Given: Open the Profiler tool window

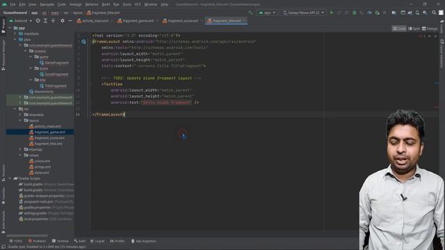Looking at the screenshot, I should click(118, 241).
